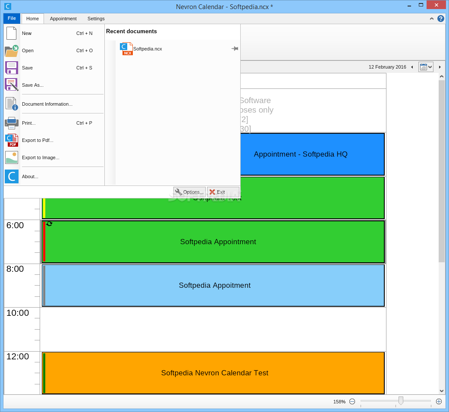Switch to the Settings tab
Screen dimensions: 449x412
[x=96, y=19]
